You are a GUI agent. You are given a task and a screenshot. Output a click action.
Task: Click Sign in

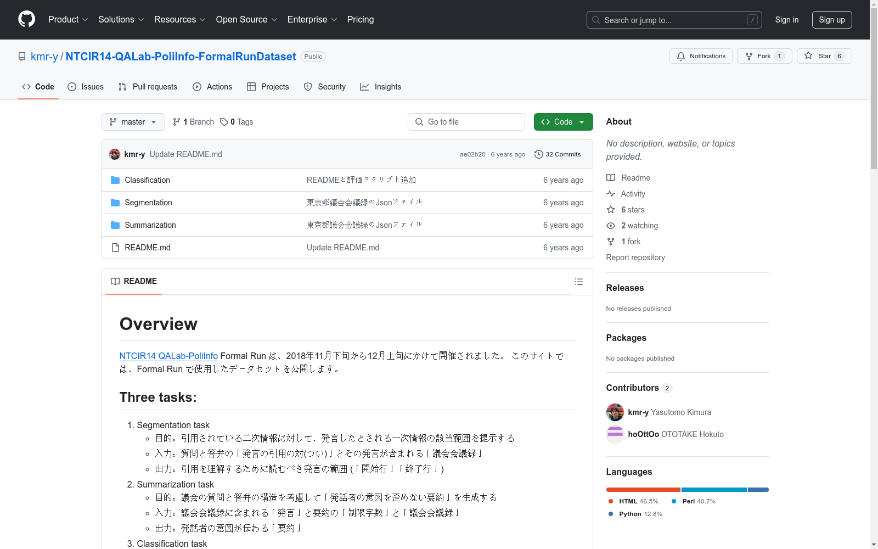[x=787, y=20]
